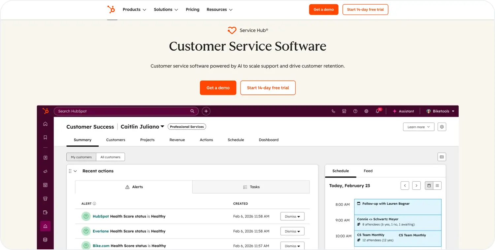Open the marketplace storefront icon
Viewport: 495px width, 250px height.
pos(344,111)
